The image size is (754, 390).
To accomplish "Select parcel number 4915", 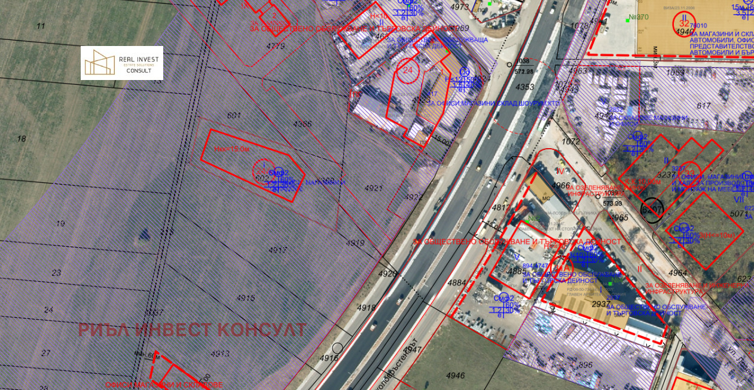I will (x=246, y=297).
